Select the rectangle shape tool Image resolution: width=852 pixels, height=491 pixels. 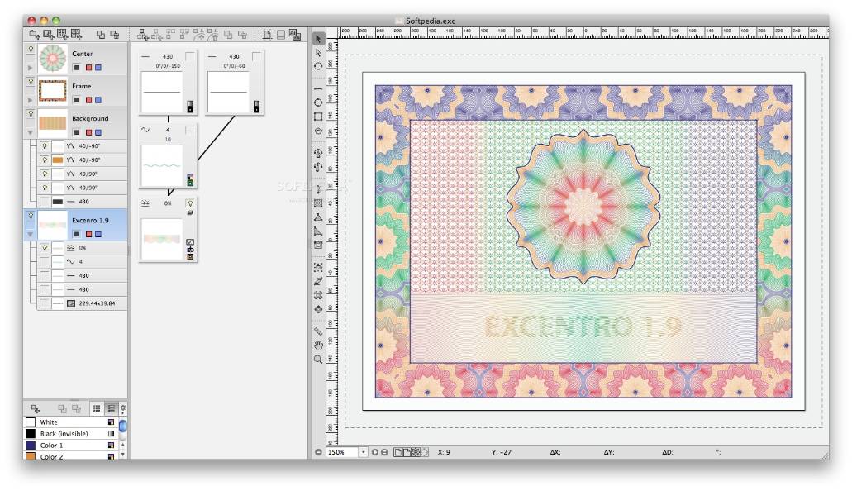318,117
